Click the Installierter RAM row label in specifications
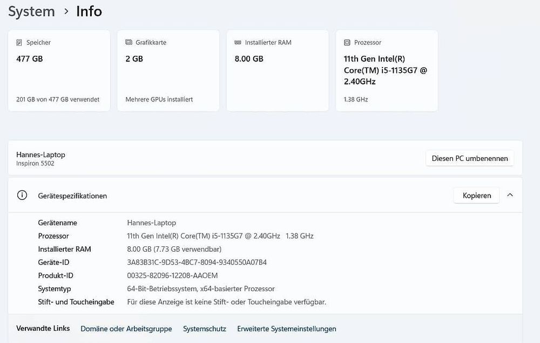The image size is (540, 343). point(65,249)
